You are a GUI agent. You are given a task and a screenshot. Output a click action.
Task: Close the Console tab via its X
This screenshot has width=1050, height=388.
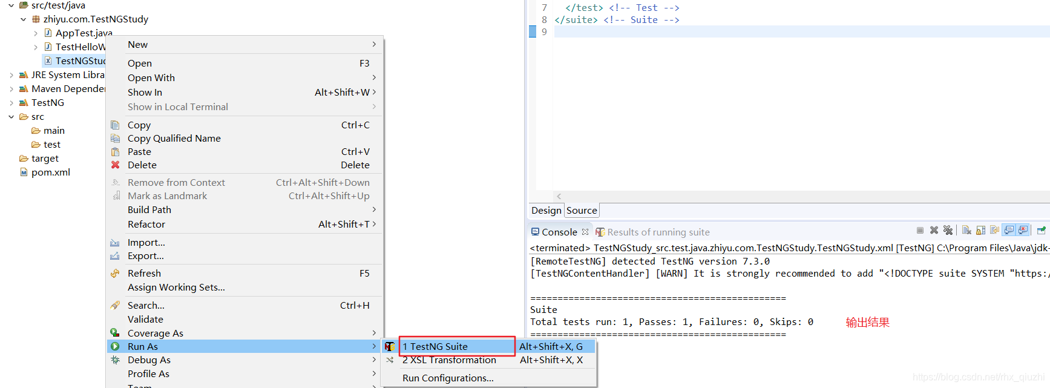(585, 232)
